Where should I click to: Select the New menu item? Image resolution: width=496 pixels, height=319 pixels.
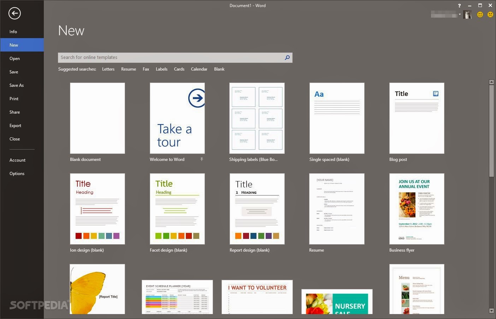pyautogui.click(x=22, y=45)
